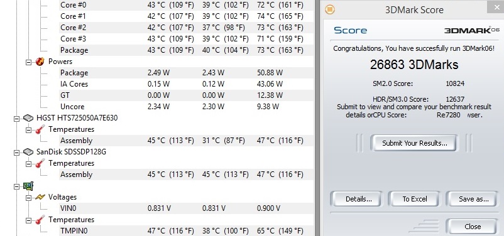Click the thermometer icon above TMPIN0

click(x=40, y=220)
